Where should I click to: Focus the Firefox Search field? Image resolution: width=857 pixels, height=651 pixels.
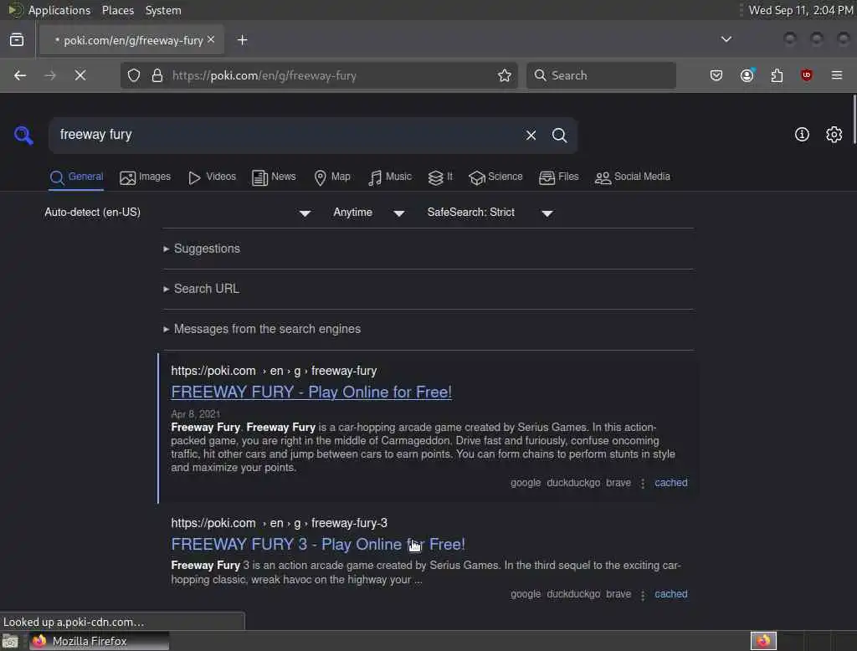601,75
